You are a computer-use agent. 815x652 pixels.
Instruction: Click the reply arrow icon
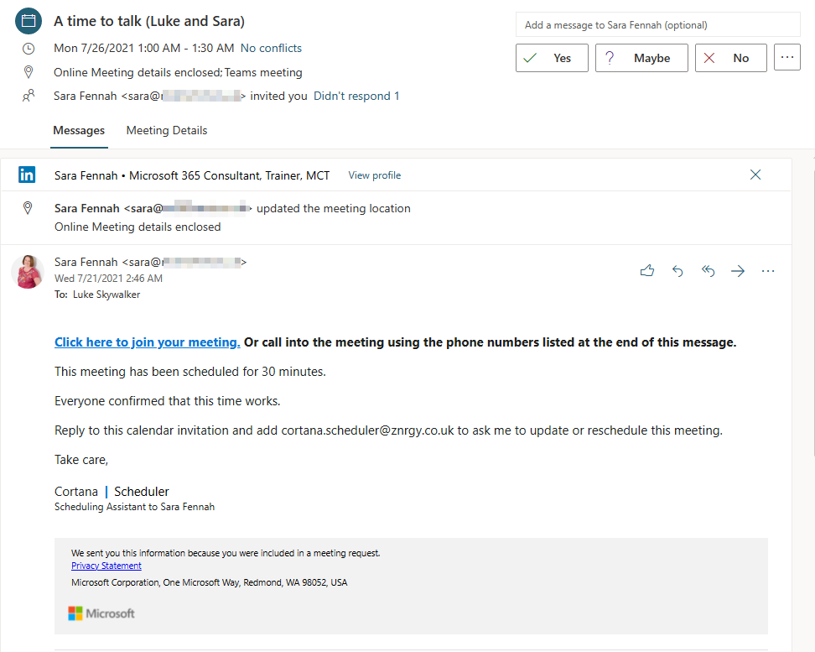(677, 271)
